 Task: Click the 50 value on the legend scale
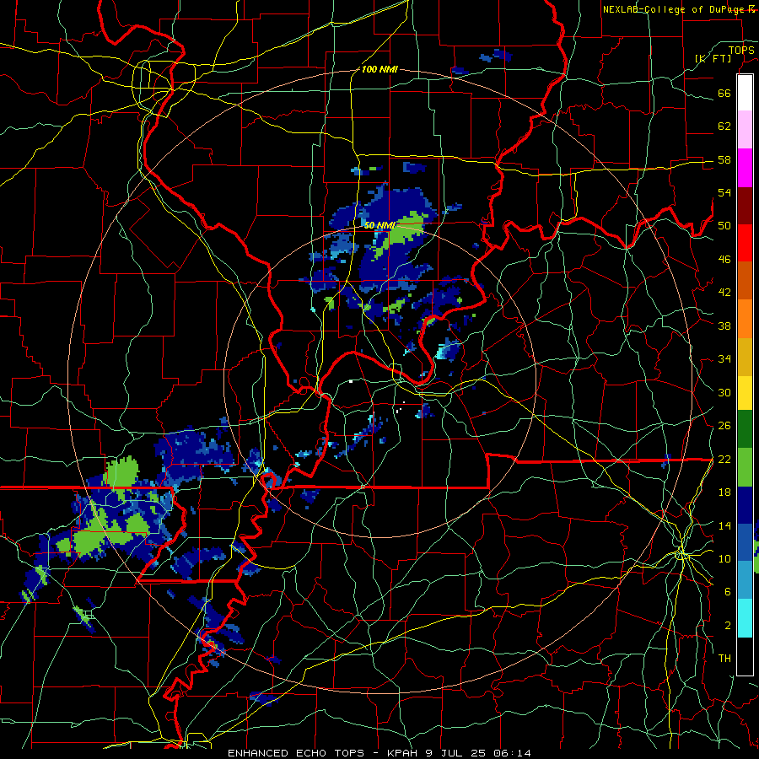coord(724,226)
